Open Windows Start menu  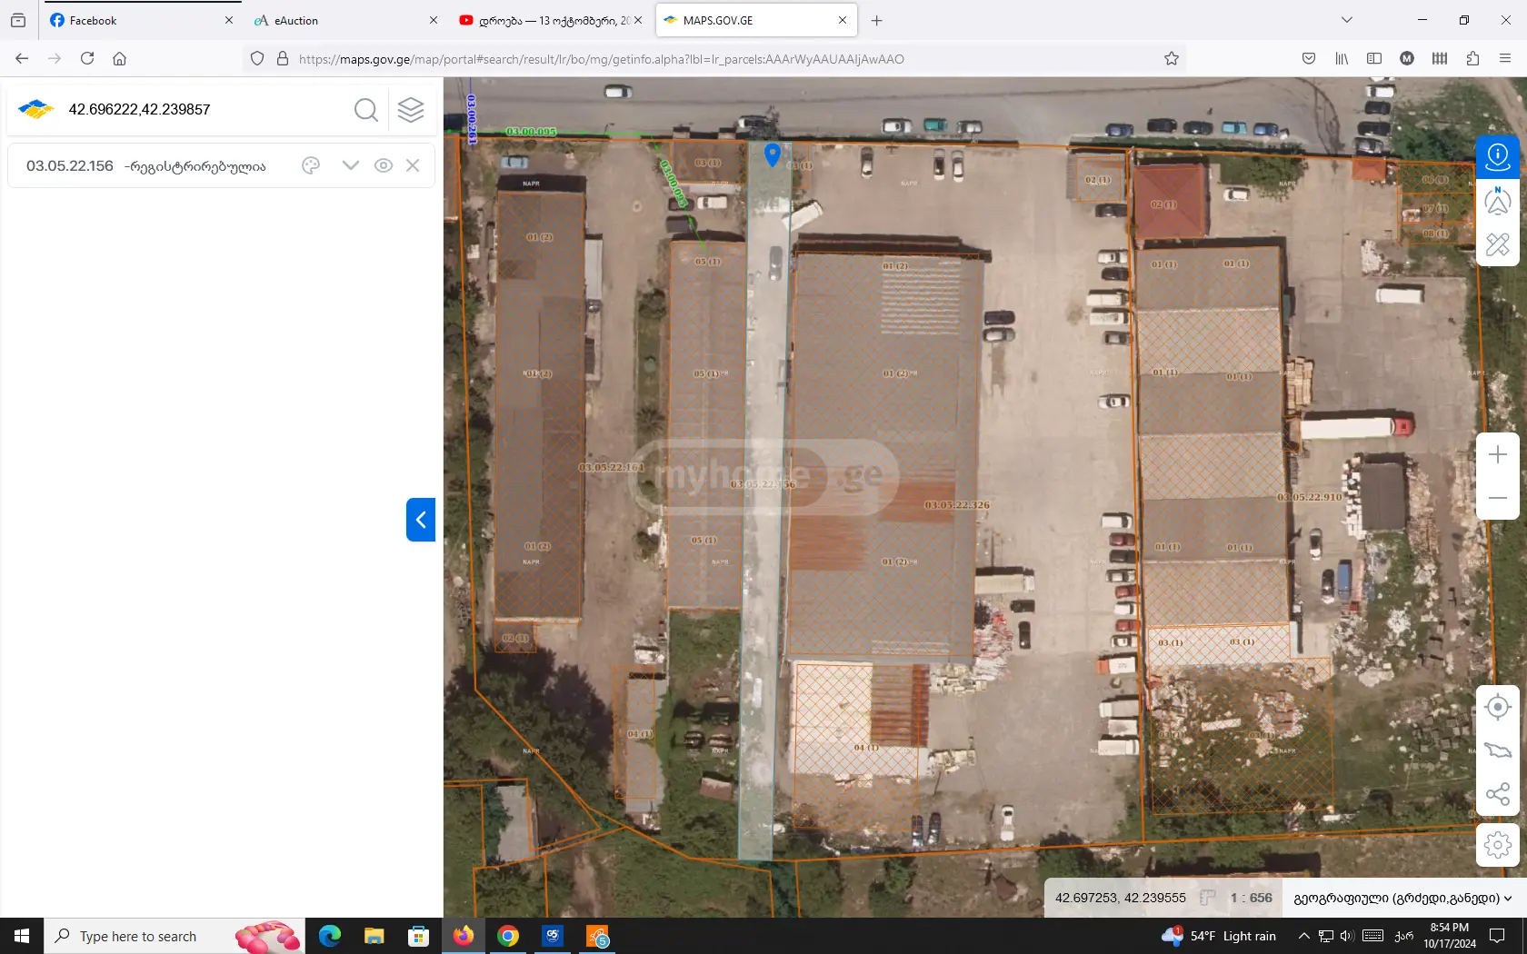(x=22, y=936)
